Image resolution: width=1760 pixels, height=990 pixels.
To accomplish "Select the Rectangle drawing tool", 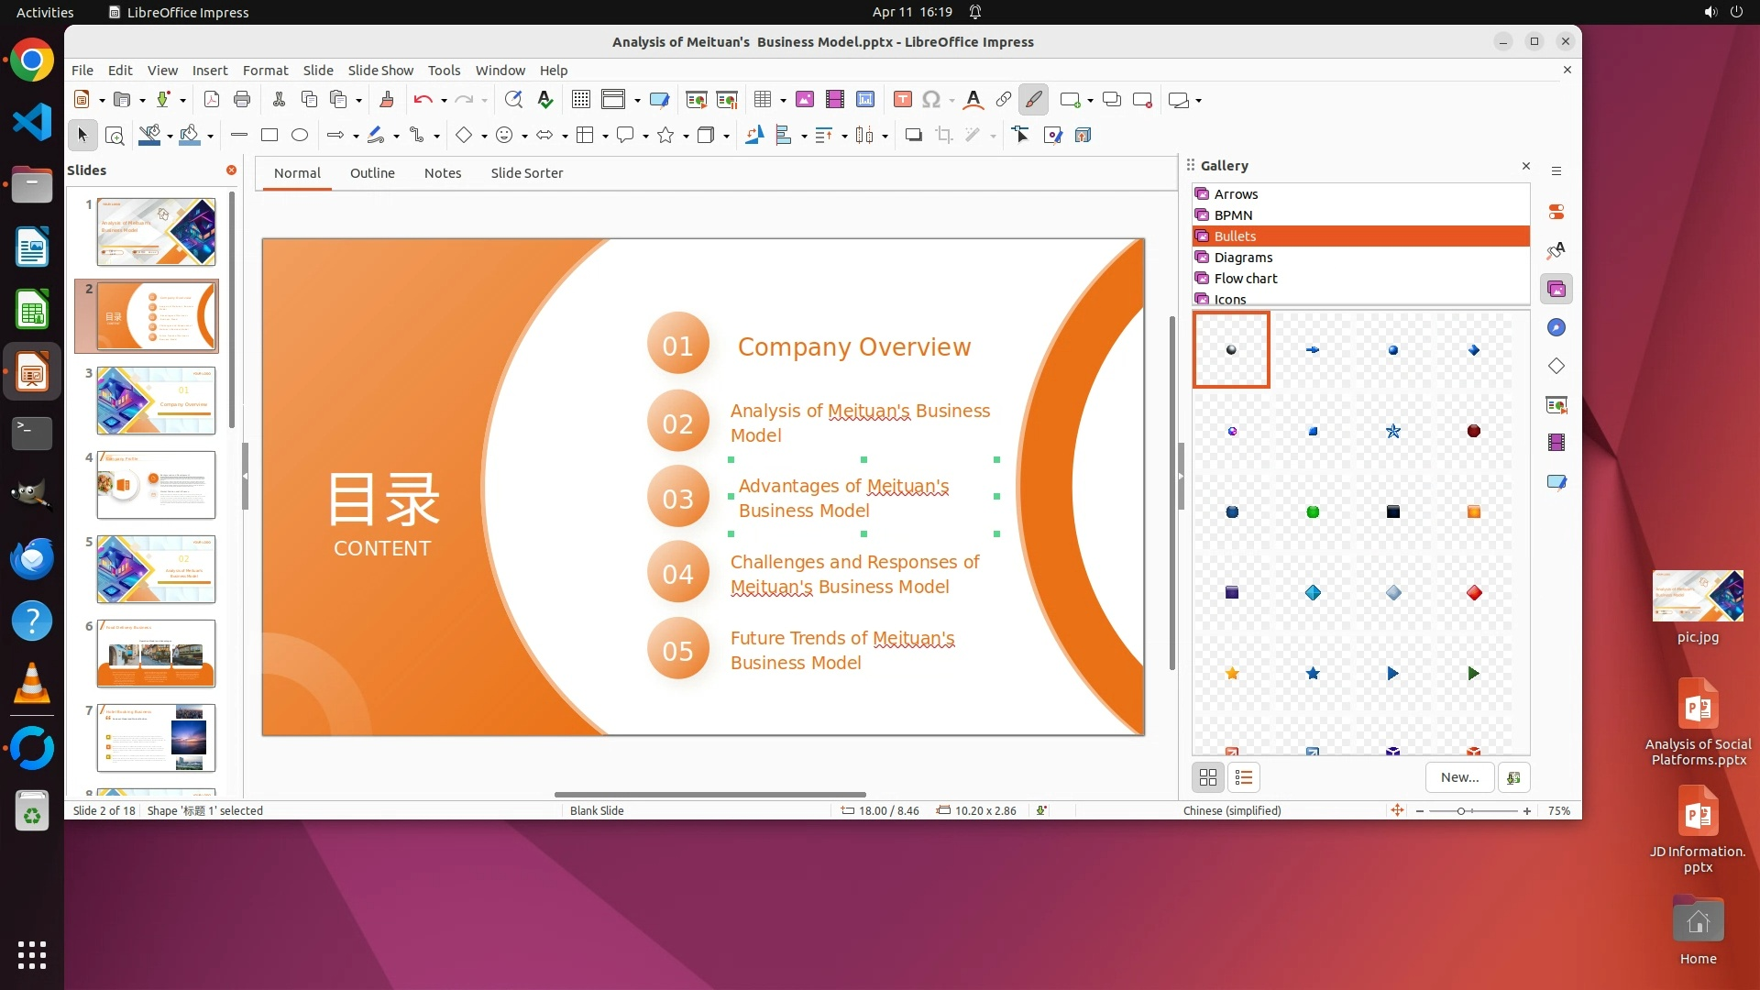I will click(269, 136).
